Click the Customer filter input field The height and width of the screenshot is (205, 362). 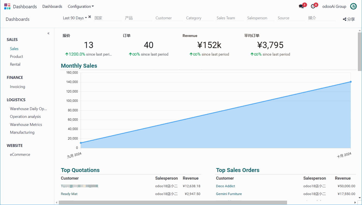coord(168,18)
